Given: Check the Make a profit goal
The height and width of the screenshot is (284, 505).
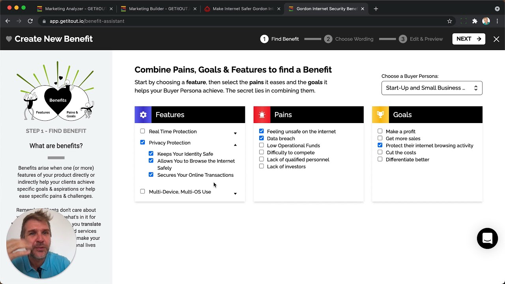Looking at the screenshot, I should click(x=380, y=131).
